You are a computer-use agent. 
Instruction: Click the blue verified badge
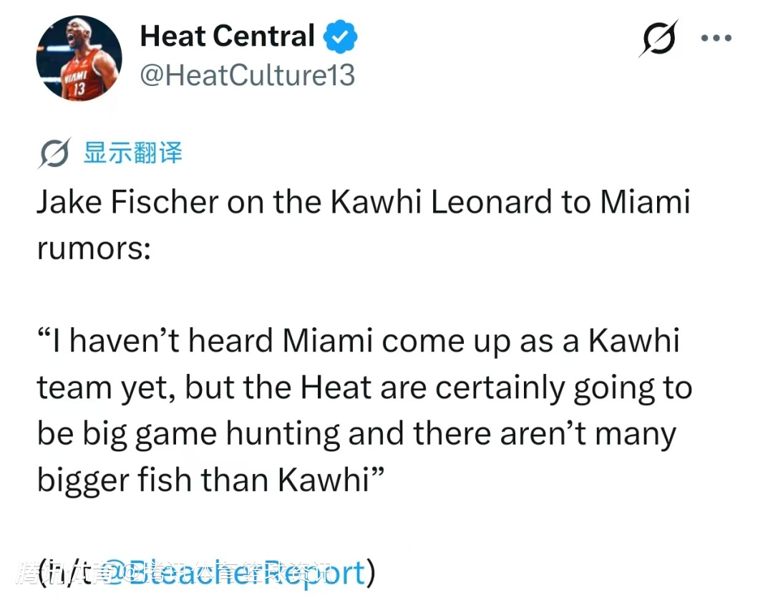341,37
